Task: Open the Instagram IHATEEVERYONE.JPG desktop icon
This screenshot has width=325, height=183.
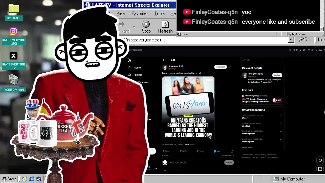Action: (13, 32)
